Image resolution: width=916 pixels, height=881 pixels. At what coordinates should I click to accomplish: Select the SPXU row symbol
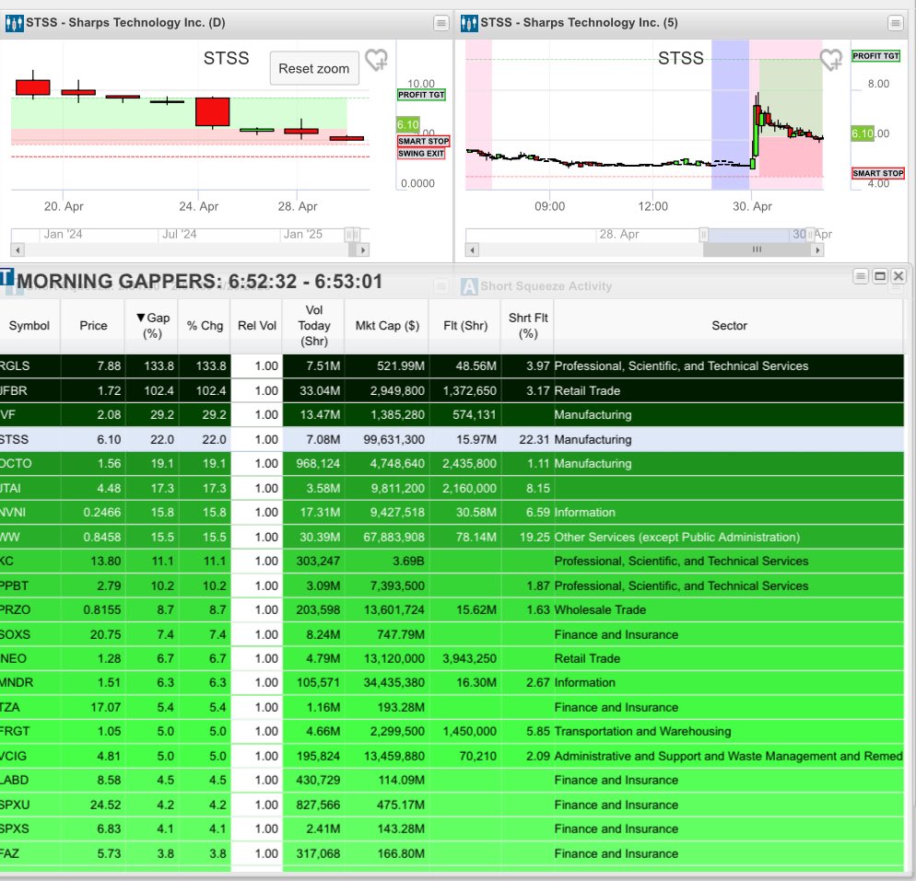[x=15, y=805]
